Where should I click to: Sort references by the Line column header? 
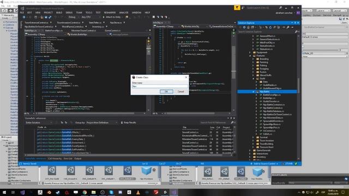tap(212, 127)
